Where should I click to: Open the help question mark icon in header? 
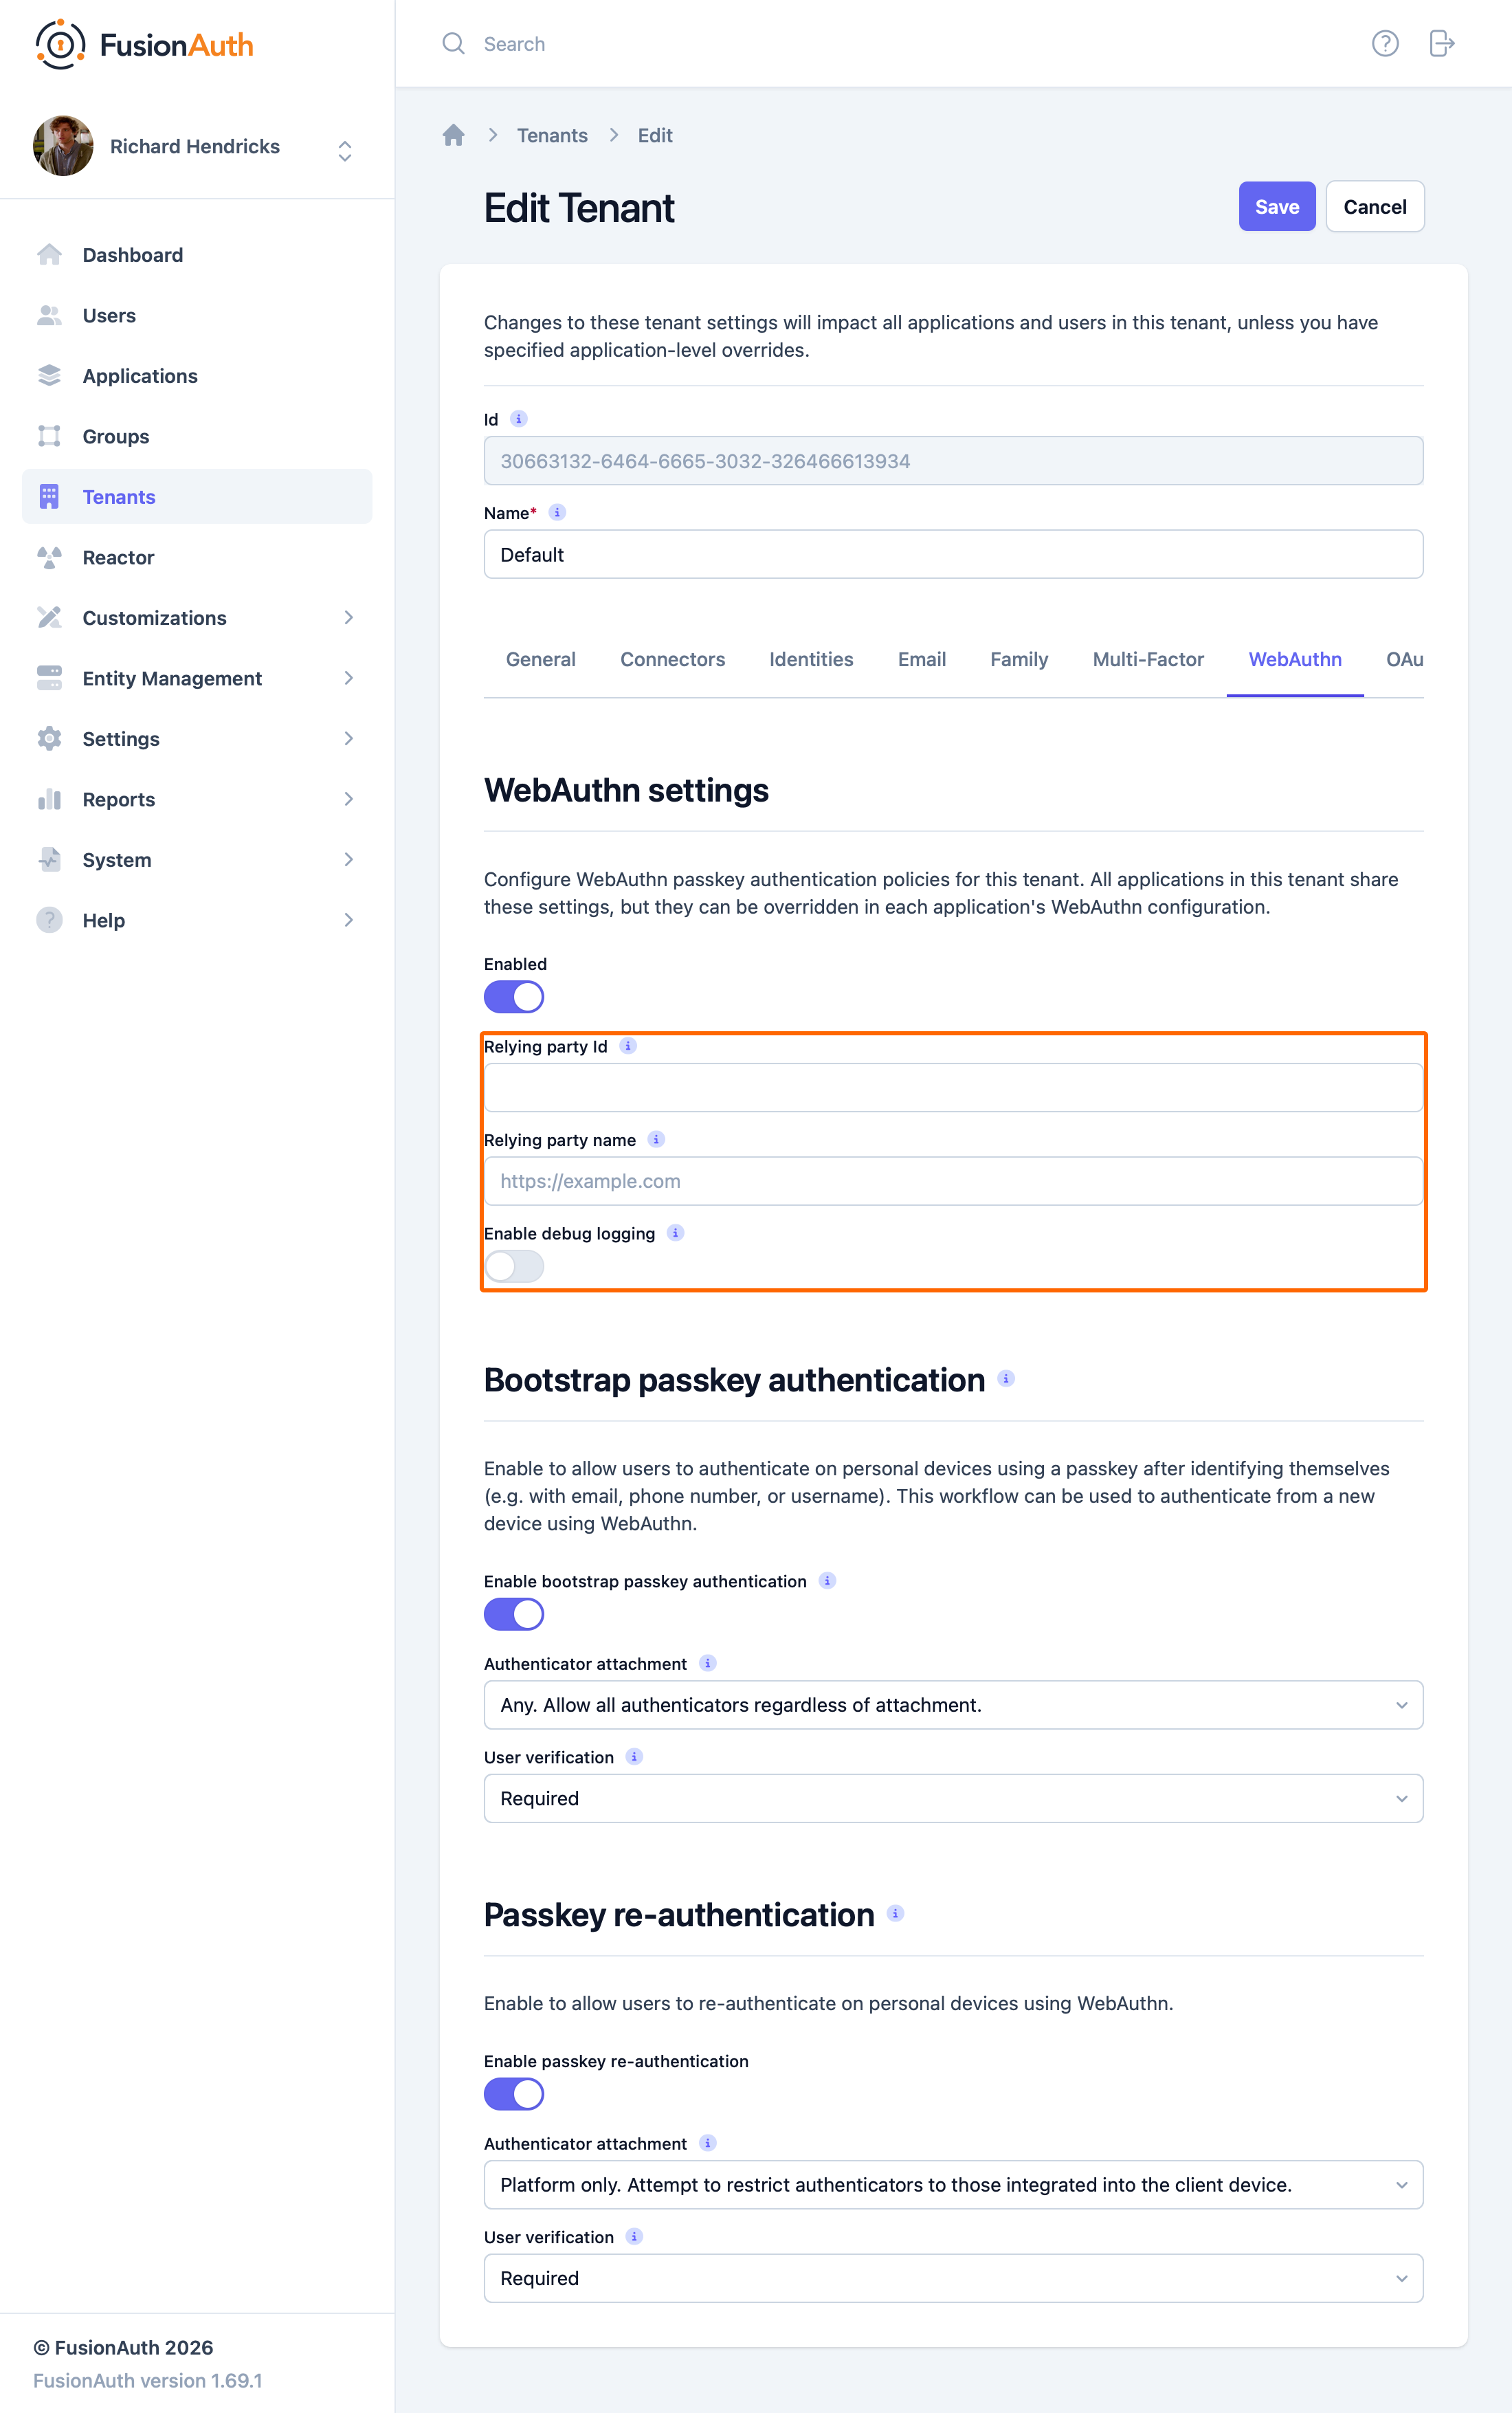click(1384, 43)
